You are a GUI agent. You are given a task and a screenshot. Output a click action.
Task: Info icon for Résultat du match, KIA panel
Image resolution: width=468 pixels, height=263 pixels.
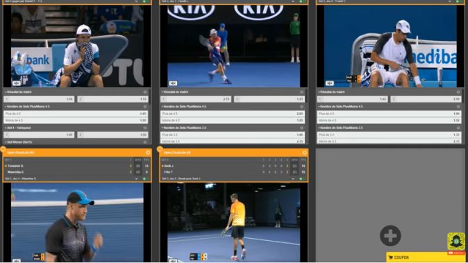(302, 92)
